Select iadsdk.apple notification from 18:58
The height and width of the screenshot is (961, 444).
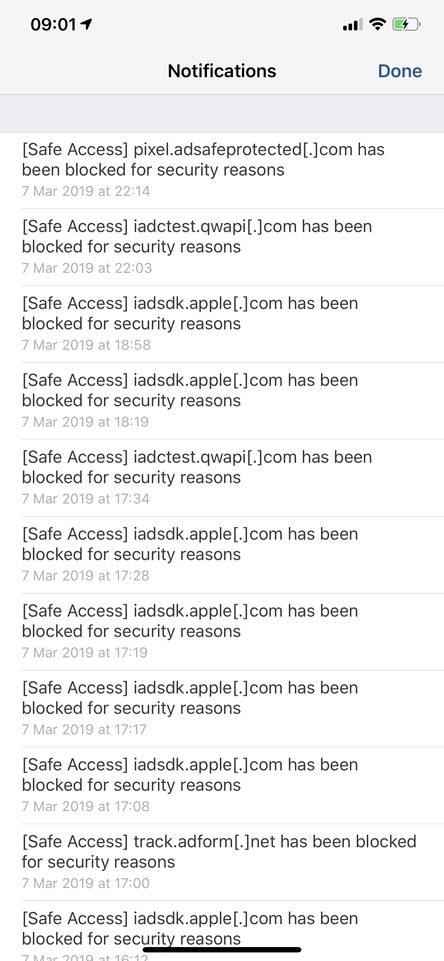coord(222,324)
